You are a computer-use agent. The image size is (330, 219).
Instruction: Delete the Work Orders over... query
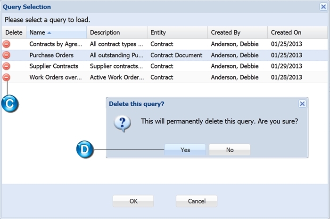6,78
